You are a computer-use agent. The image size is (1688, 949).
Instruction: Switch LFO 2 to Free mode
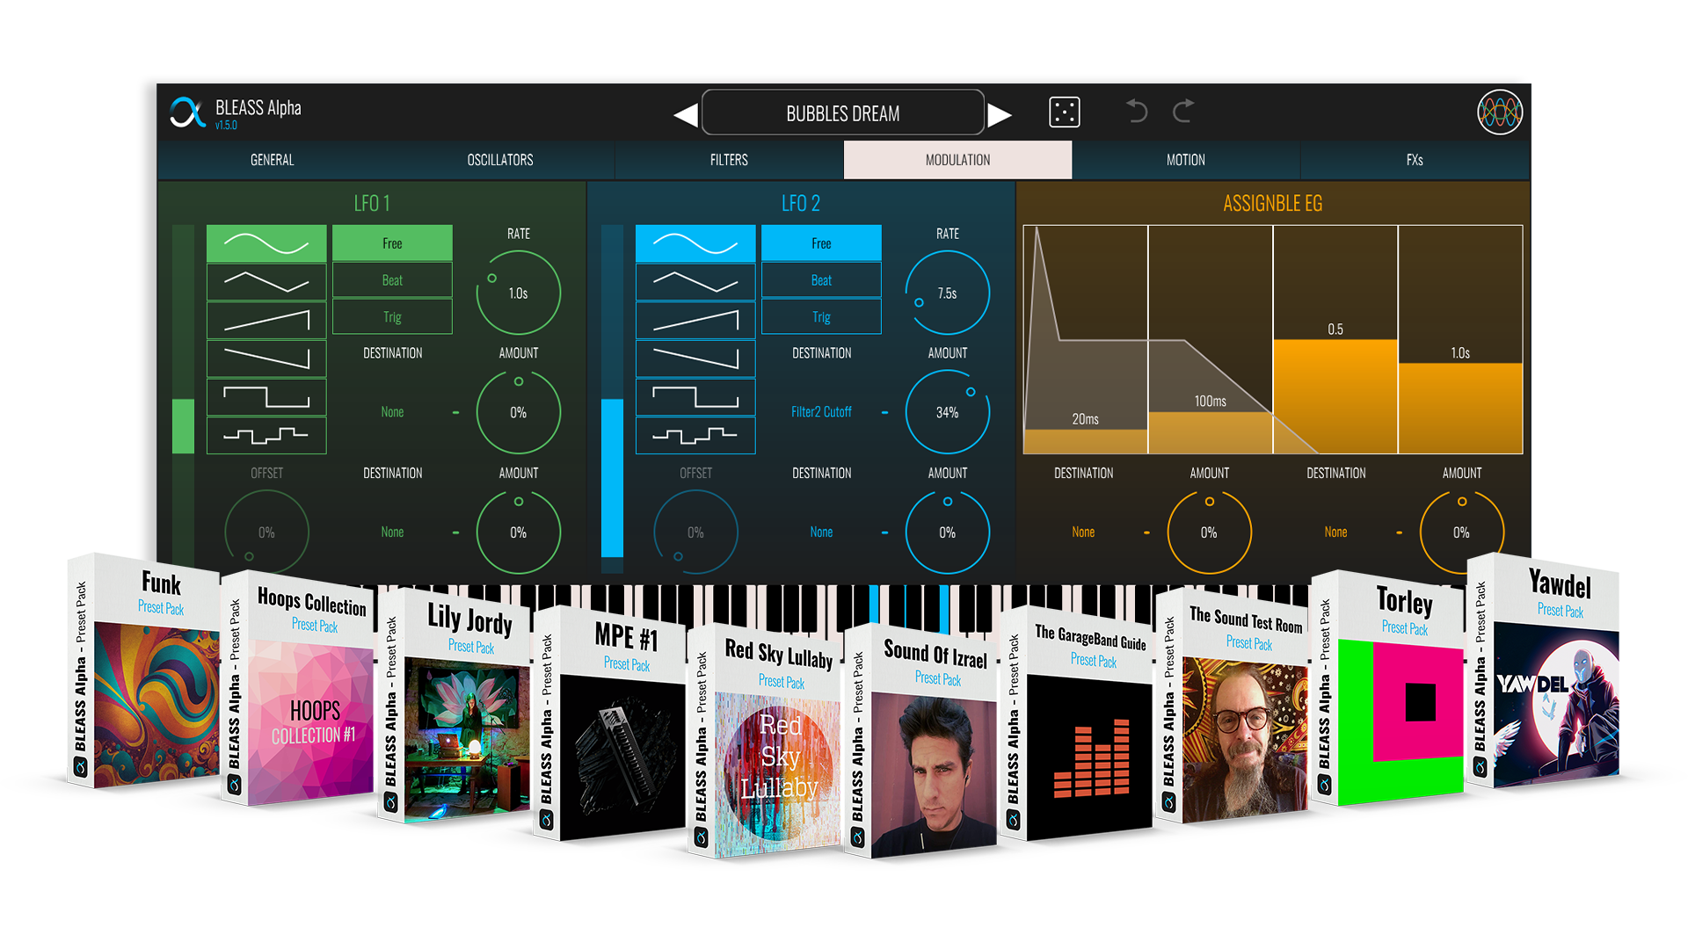(x=821, y=243)
